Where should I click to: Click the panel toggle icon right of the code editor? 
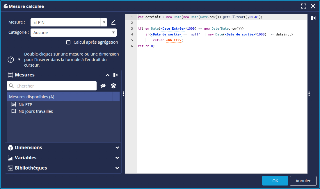[x=313, y=18]
